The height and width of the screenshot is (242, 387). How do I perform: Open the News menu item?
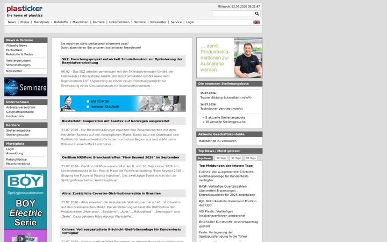click(12, 22)
